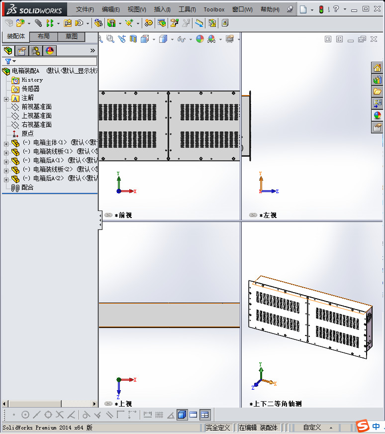Click Hide/Show Items glasses icon

pos(182,39)
